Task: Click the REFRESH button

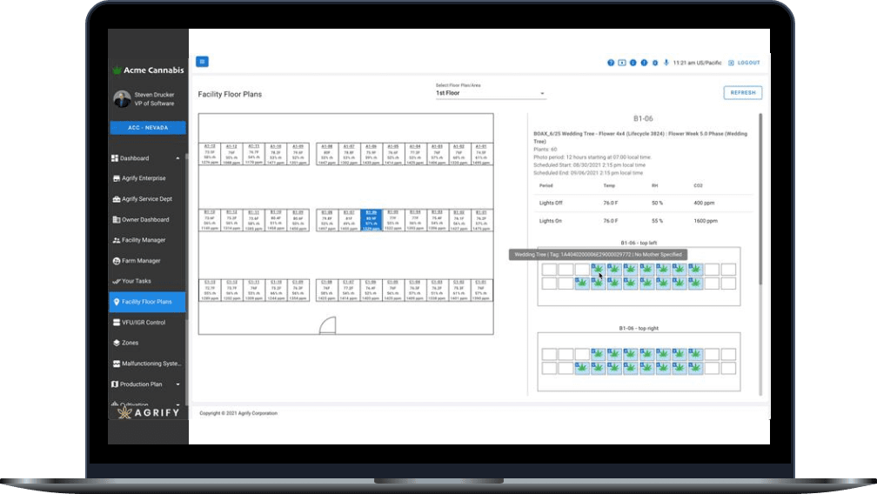Action: click(x=742, y=93)
